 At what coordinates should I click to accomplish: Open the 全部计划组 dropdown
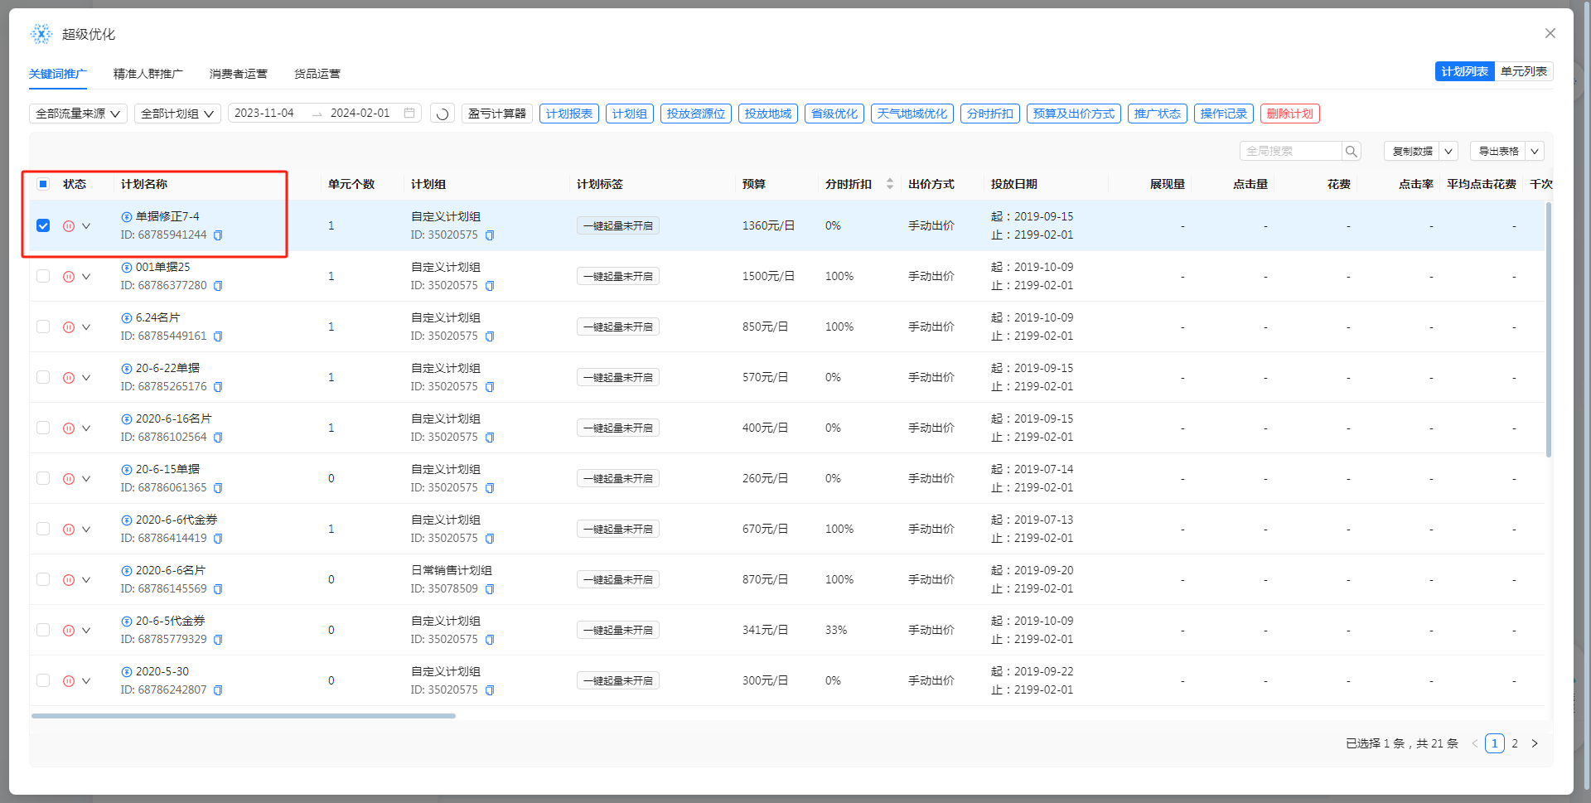pyautogui.click(x=177, y=114)
